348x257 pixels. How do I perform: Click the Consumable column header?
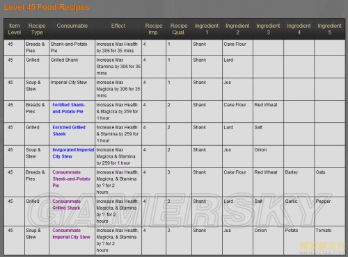72,26
